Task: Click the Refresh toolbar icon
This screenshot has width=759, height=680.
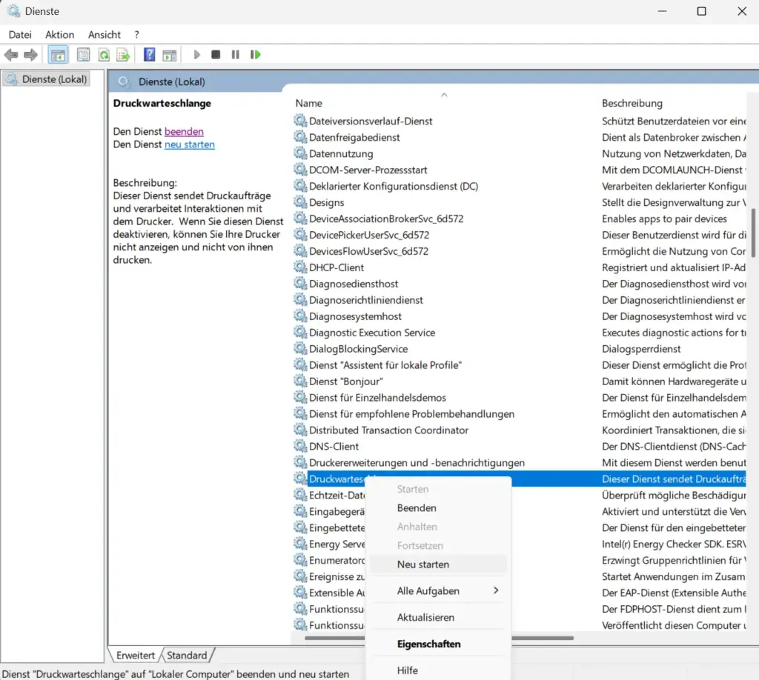Action: pos(104,55)
